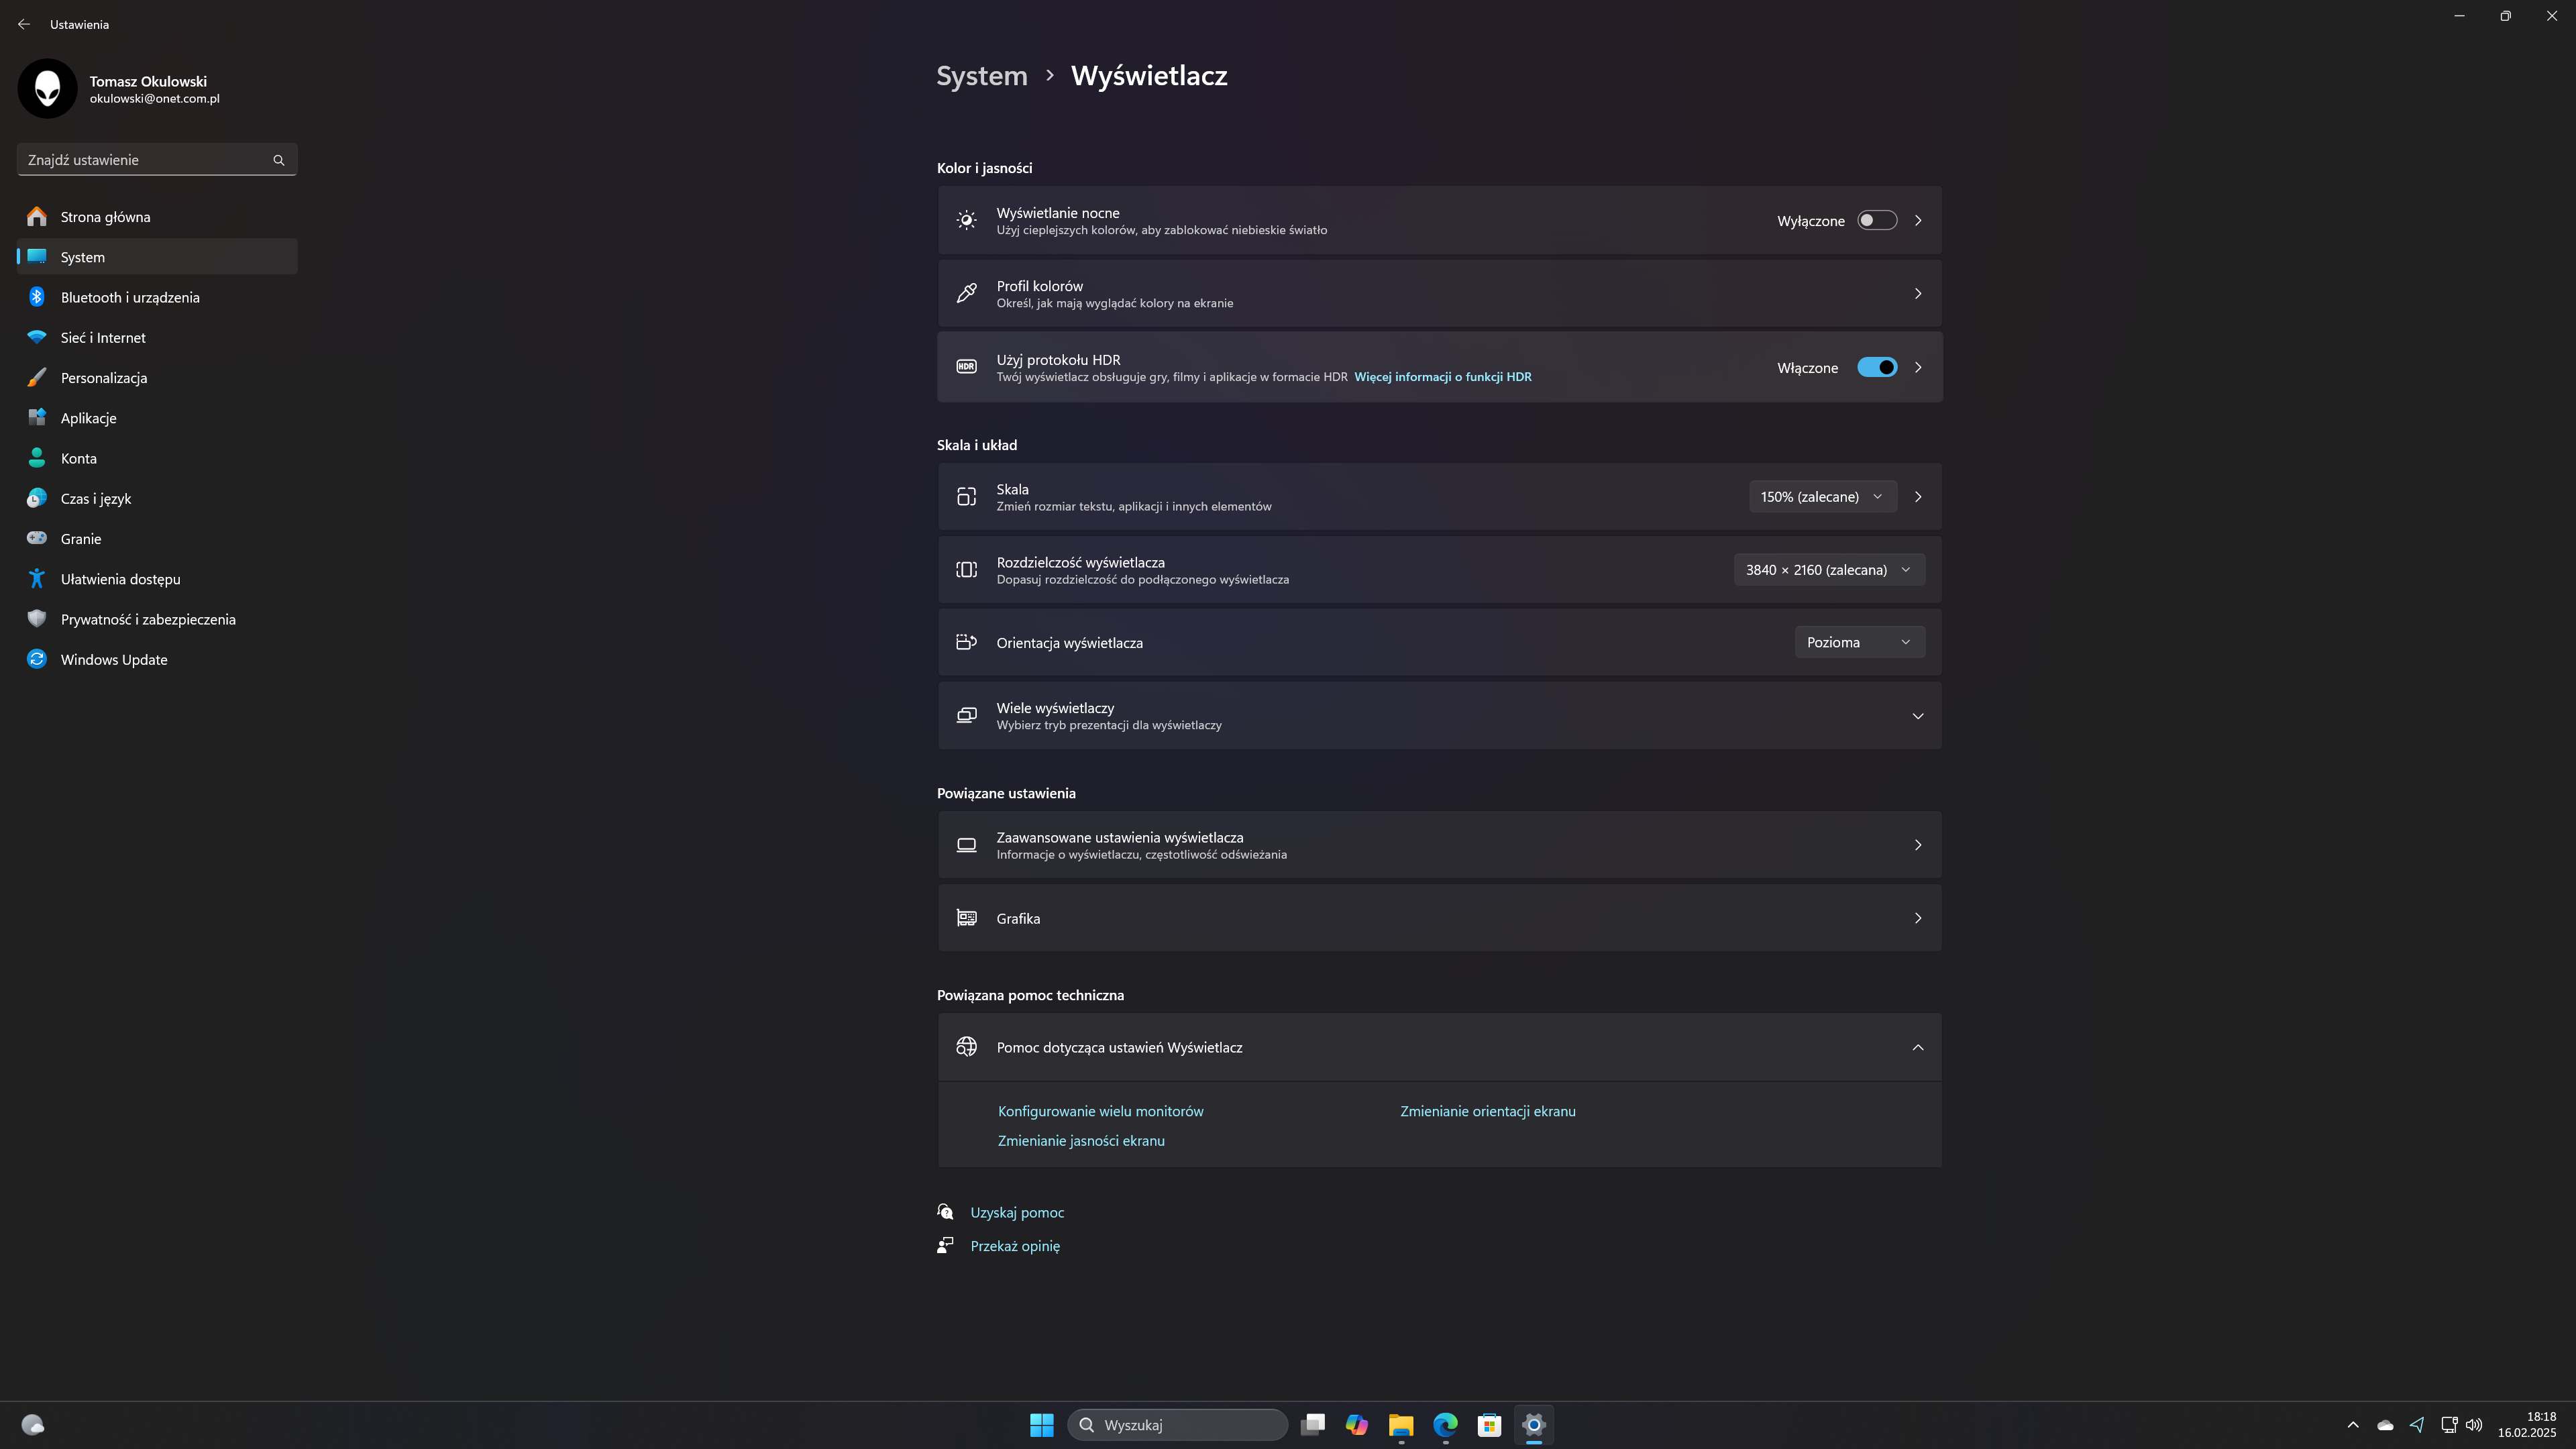Viewport: 2576px width, 1449px height.
Task: Open File Explorer from the taskbar
Action: (x=1400, y=1424)
